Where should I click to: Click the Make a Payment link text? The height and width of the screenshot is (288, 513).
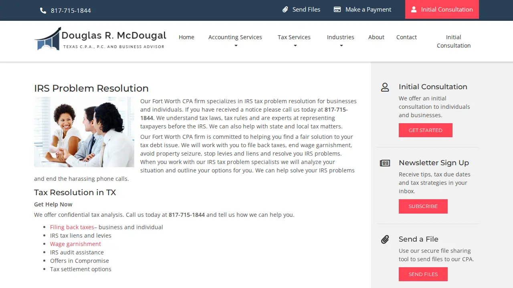(x=368, y=10)
